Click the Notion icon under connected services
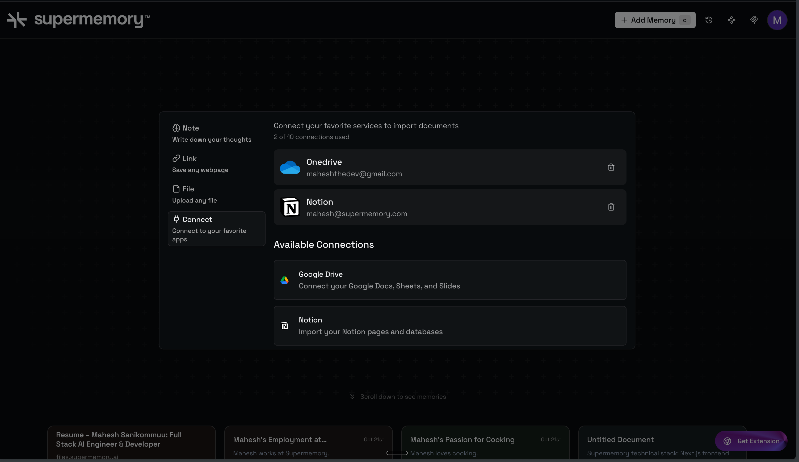799x462 pixels. point(290,207)
